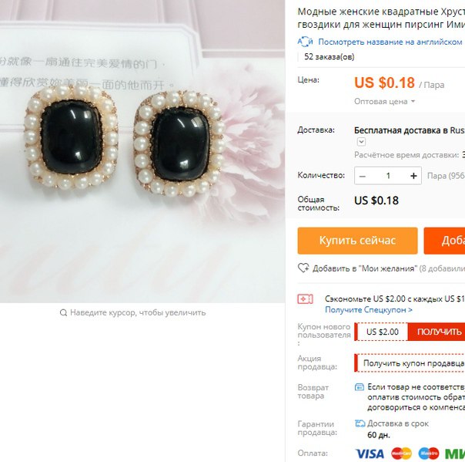Expand the Оптовая цена dropdown
465x462 pixels.
coord(384,102)
